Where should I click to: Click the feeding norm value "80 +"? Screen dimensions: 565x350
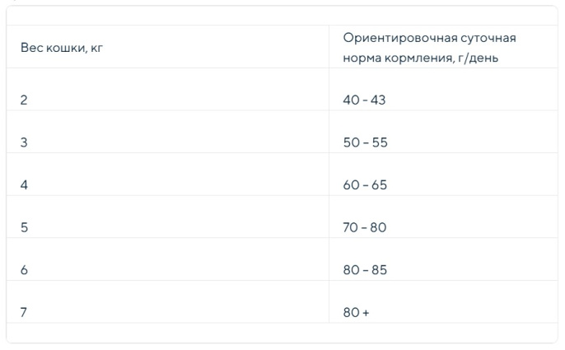(x=356, y=313)
